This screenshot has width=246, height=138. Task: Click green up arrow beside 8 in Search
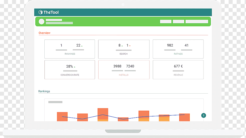(122, 46)
